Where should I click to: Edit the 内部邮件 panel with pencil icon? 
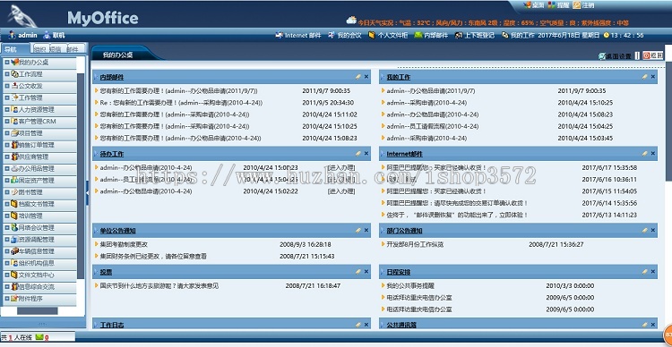(358, 77)
